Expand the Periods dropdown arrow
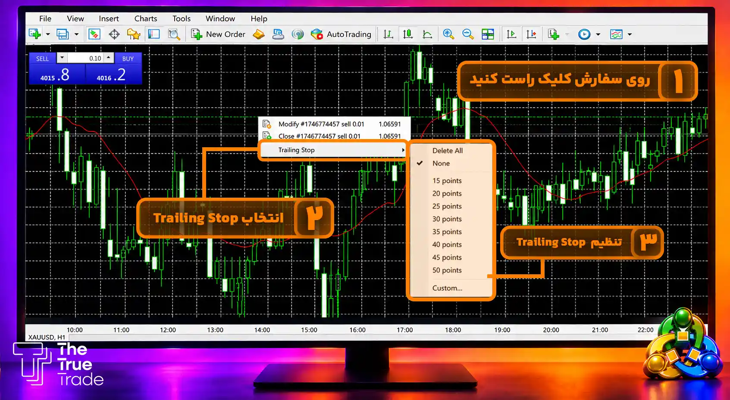Screen dimensions: 730x400 click(x=598, y=34)
